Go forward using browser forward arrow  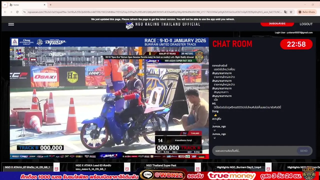pyautogui.click(x=11, y=12)
